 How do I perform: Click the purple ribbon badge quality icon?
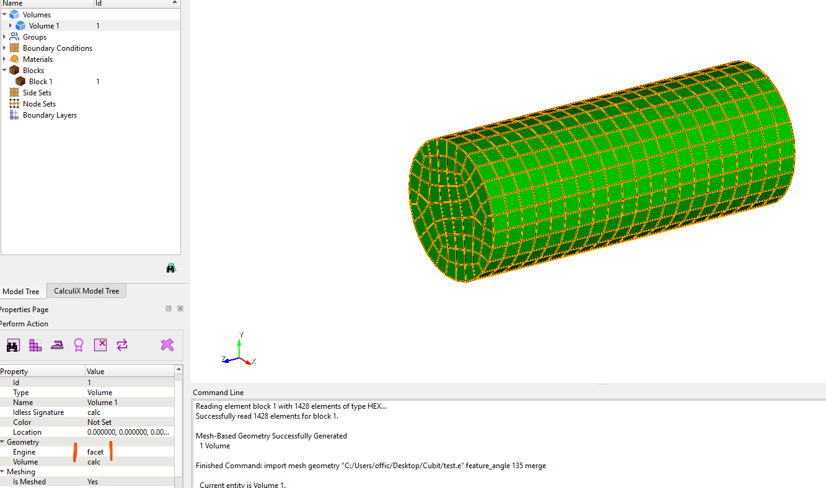(79, 345)
